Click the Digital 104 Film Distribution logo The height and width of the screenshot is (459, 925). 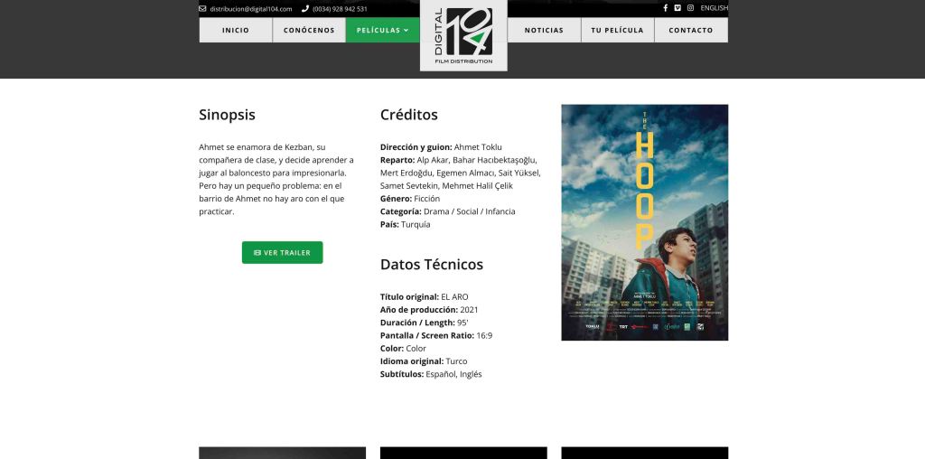[463, 34]
